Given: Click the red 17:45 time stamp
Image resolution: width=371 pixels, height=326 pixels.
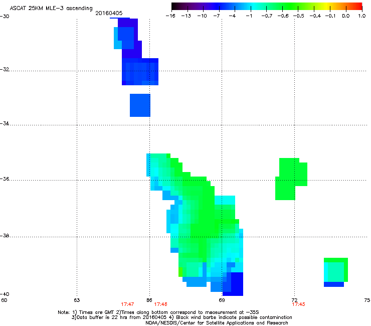Looking at the screenshot, I should 299,304.
